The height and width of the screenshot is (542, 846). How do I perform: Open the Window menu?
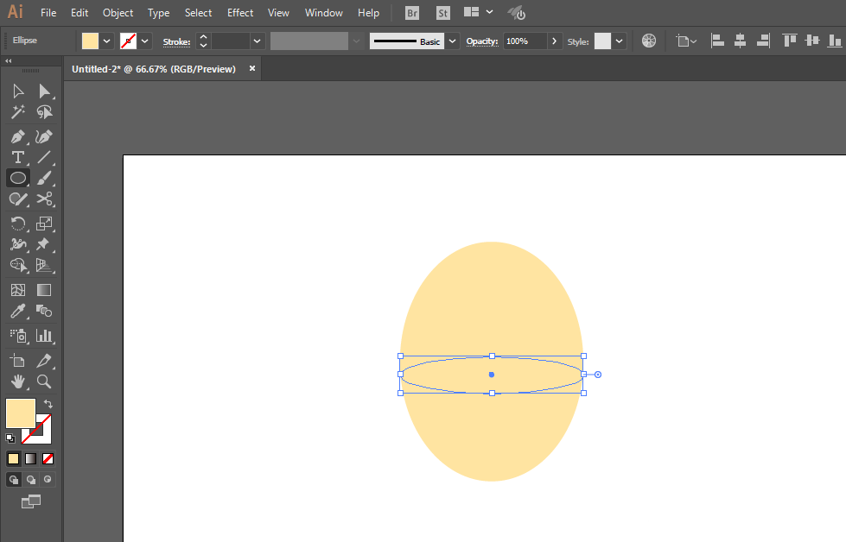(x=324, y=12)
